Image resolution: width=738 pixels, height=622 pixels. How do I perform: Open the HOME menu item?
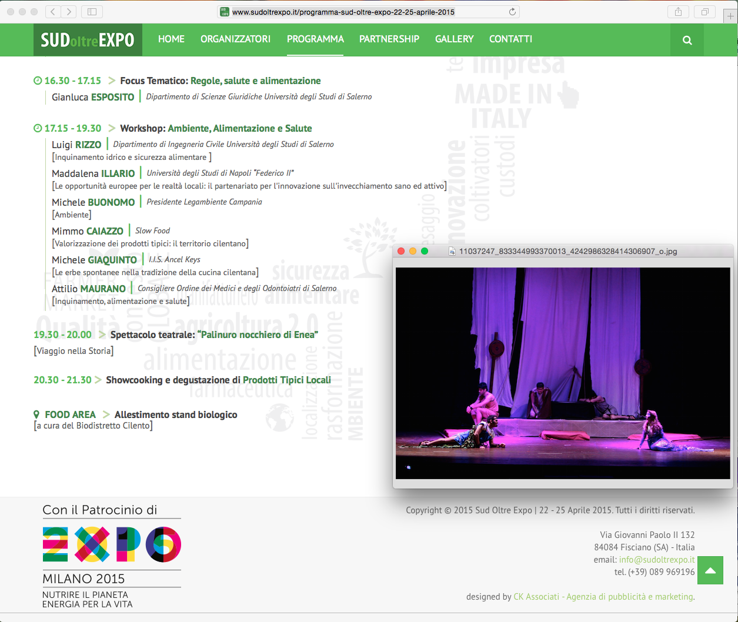coord(171,39)
